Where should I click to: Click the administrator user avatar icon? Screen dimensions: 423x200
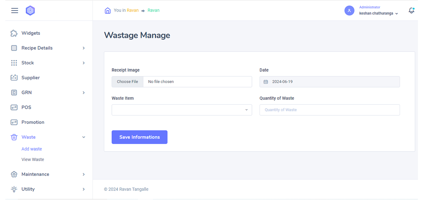[x=349, y=11]
